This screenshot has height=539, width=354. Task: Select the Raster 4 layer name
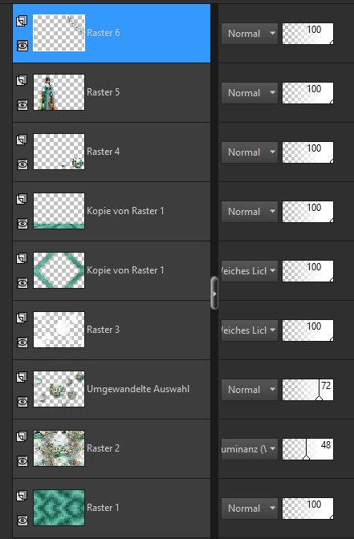tap(104, 152)
